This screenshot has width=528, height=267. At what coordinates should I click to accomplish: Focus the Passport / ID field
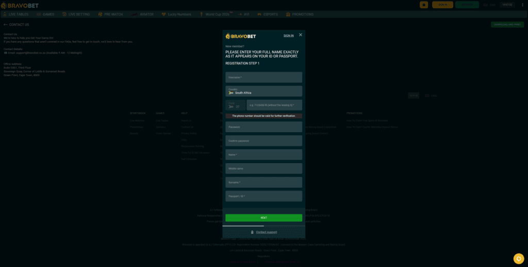coord(263,196)
